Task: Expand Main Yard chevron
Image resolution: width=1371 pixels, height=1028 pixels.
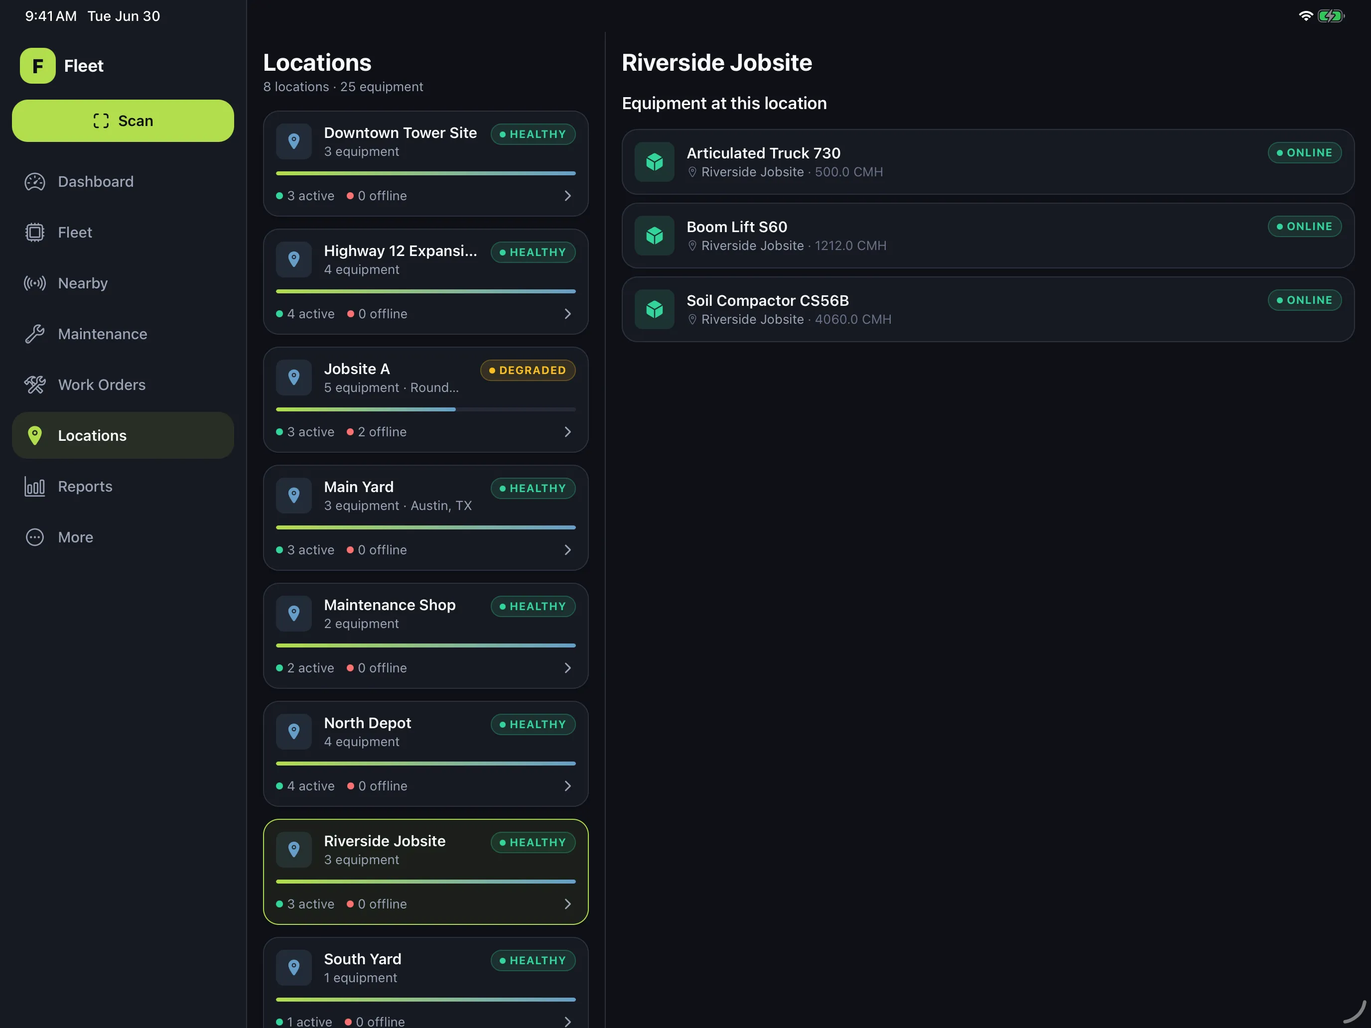Action: (x=568, y=550)
